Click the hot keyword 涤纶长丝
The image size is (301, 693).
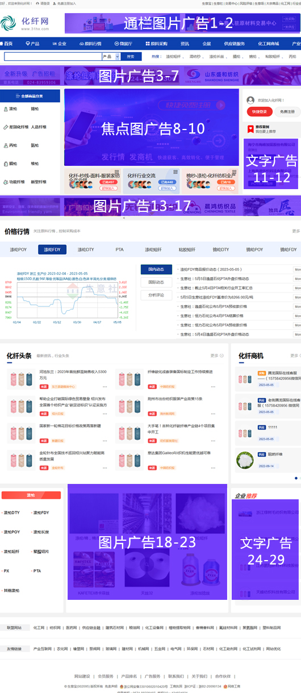coord(216,57)
